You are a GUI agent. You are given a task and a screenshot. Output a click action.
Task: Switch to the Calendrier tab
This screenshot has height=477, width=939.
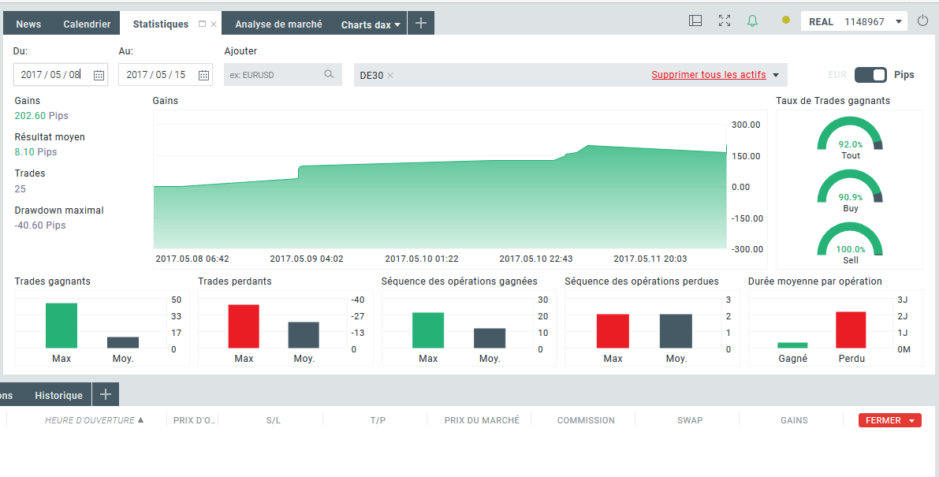87,24
